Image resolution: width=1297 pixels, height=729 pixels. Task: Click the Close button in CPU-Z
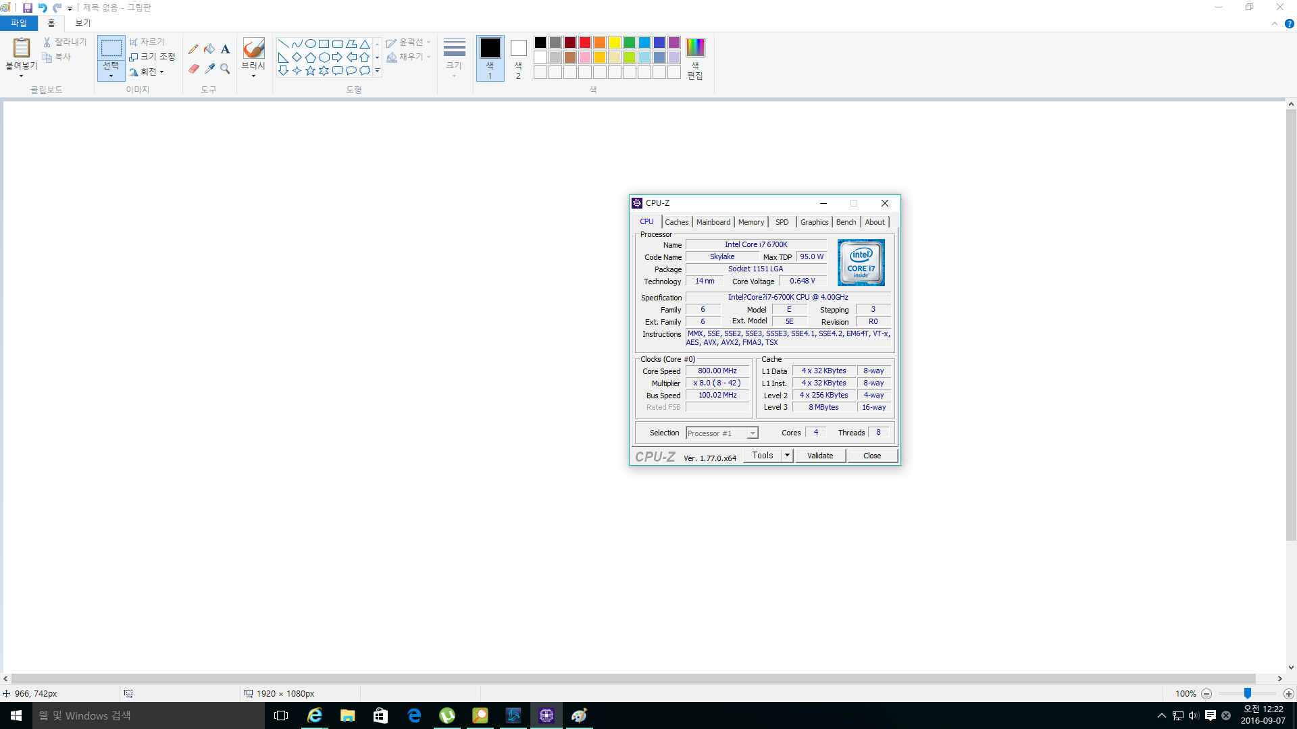[x=872, y=456]
